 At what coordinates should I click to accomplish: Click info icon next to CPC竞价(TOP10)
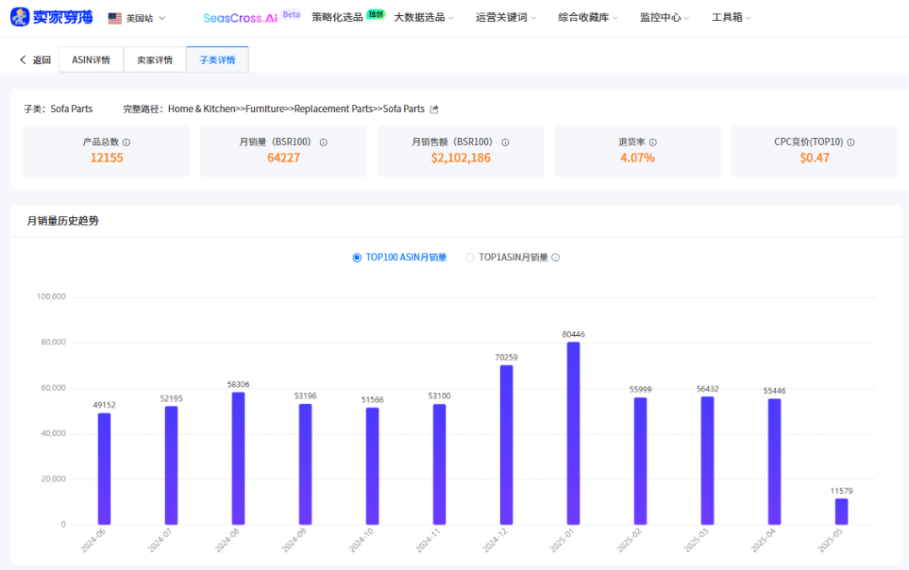(x=851, y=142)
